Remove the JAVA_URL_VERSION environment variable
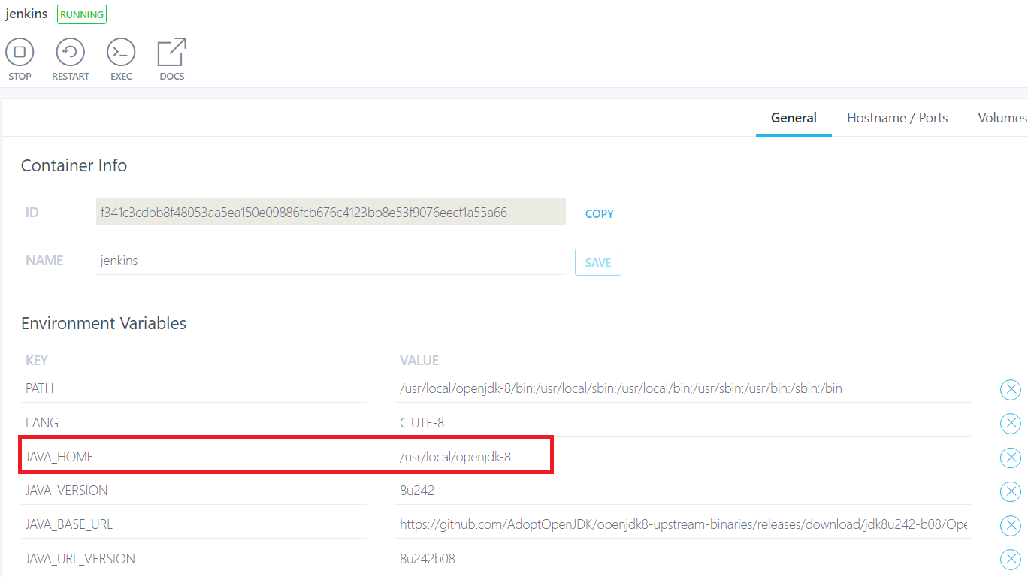 1011,559
